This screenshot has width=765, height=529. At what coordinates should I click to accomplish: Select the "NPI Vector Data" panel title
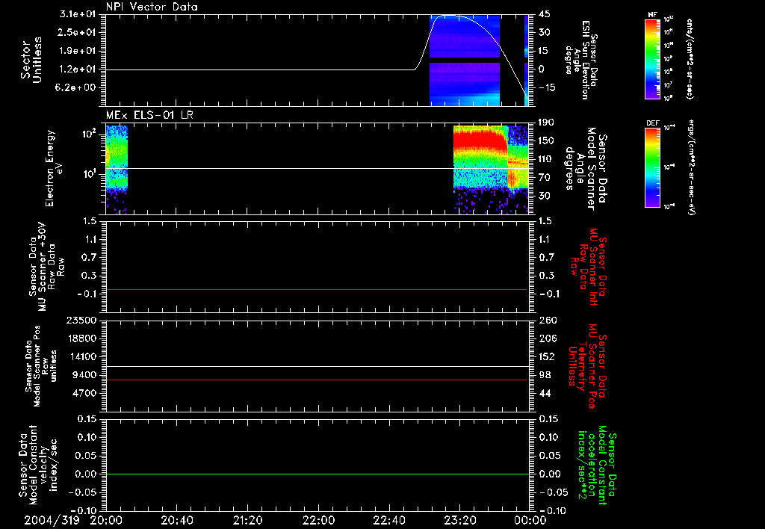pyautogui.click(x=152, y=7)
